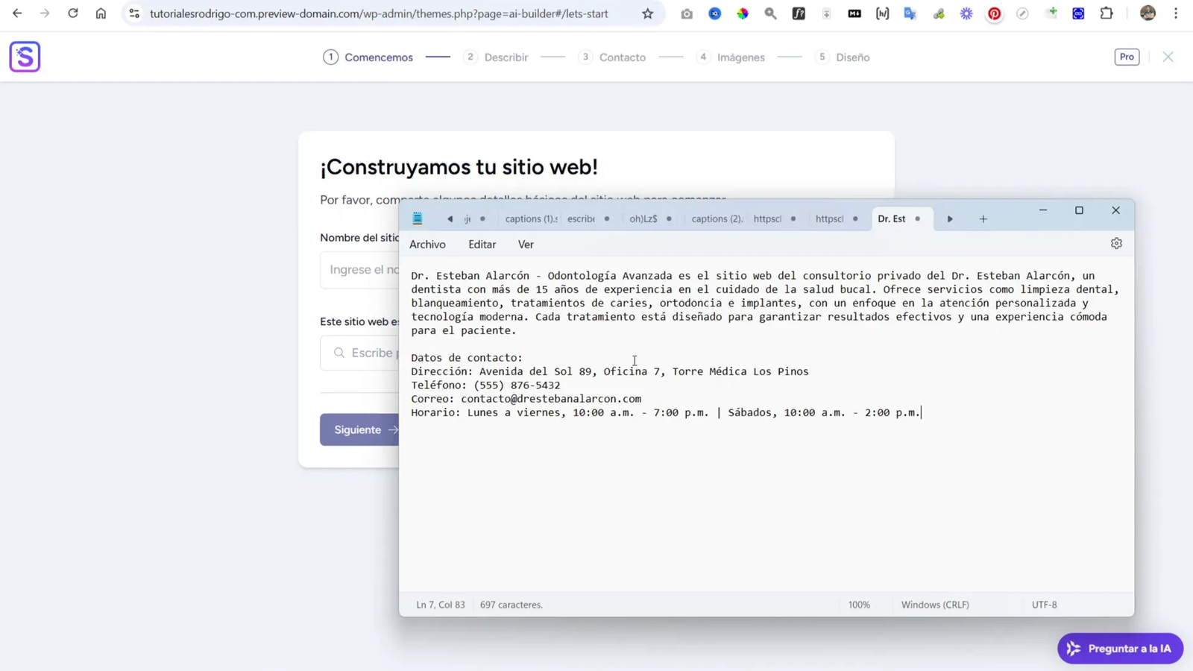Open the Archivo menu in Notepad

click(427, 244)
